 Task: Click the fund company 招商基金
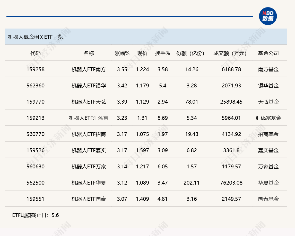268,134
